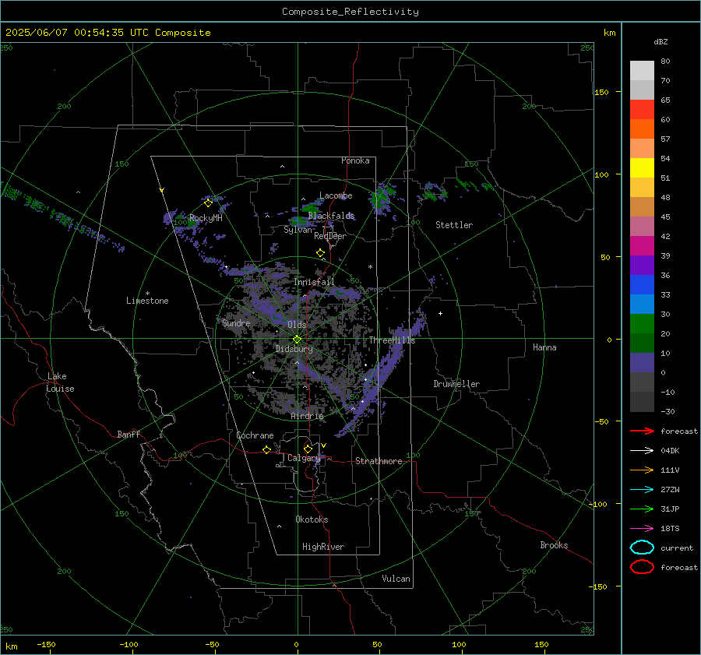Viewport: 701px width, 655px height.
Task: Click the Innisfail city label
Action: 314,282
